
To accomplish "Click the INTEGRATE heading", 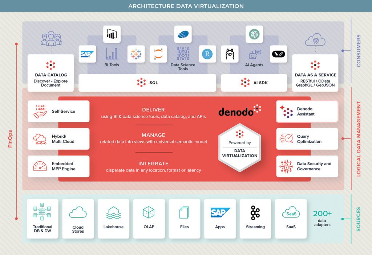I will (x=153, y=163).
